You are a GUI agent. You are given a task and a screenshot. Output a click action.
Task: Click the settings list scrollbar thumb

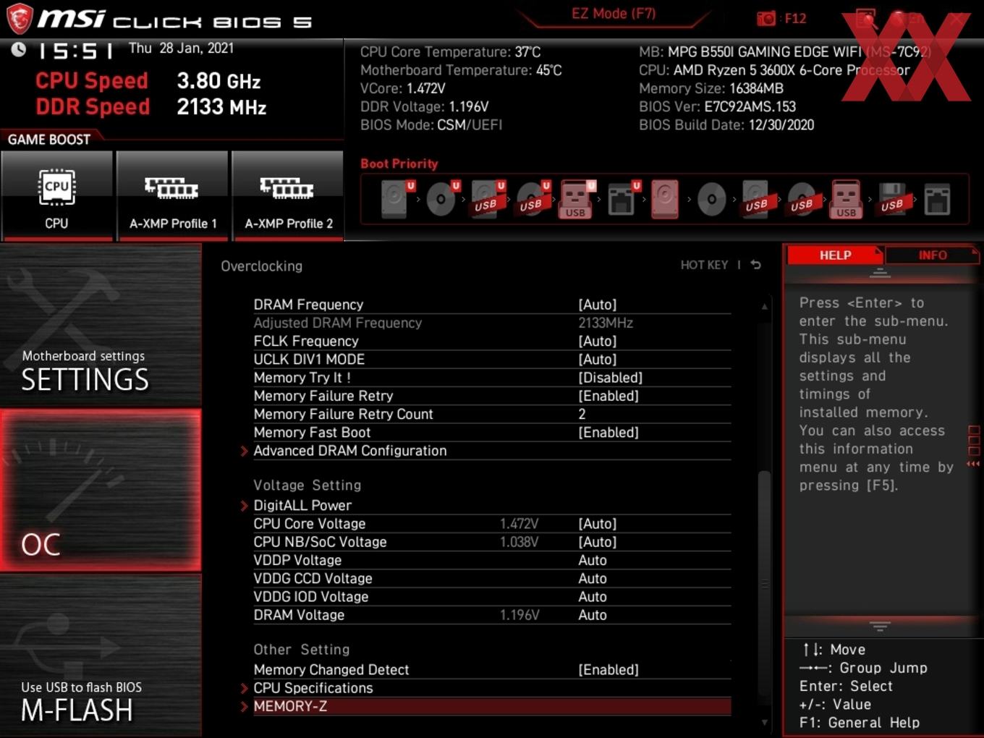click(x=764, y=582)
